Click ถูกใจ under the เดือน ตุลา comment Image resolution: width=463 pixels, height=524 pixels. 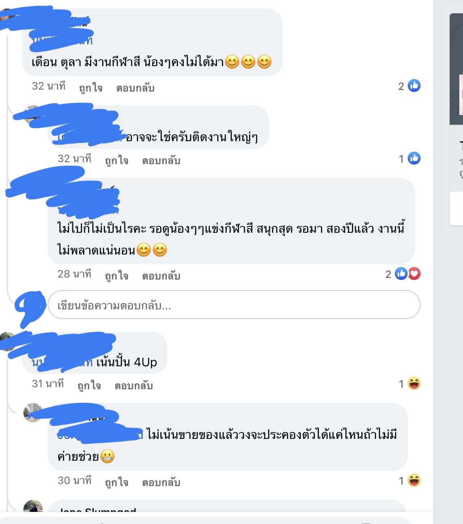point(91,88)
